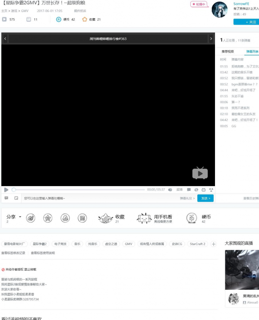Share to QQ Zone star icon
The image size is (259, 320).
(47, 218)
